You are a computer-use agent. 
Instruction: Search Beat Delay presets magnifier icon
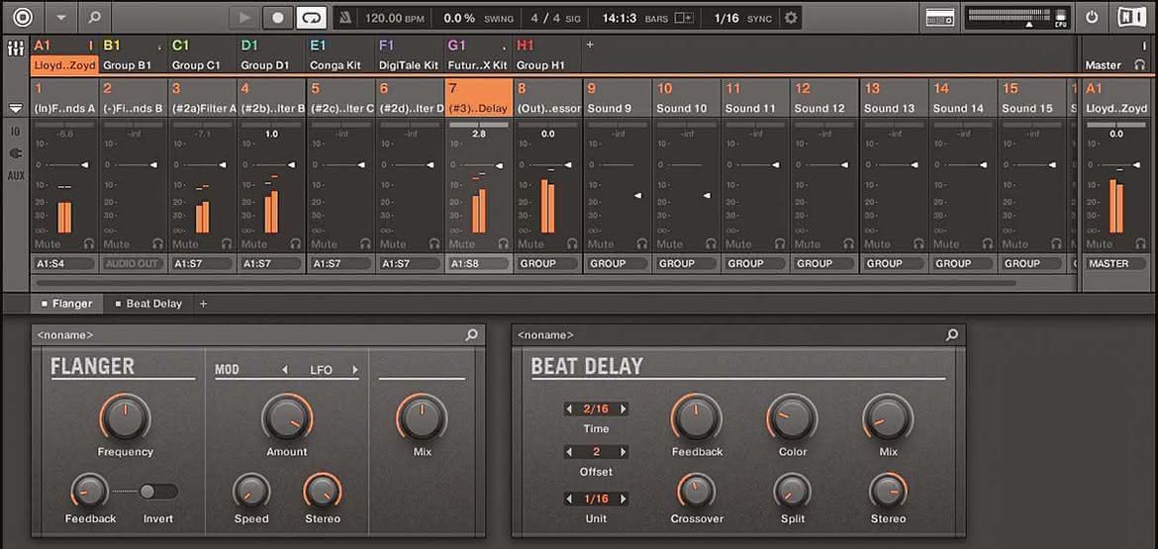(952, 335)
